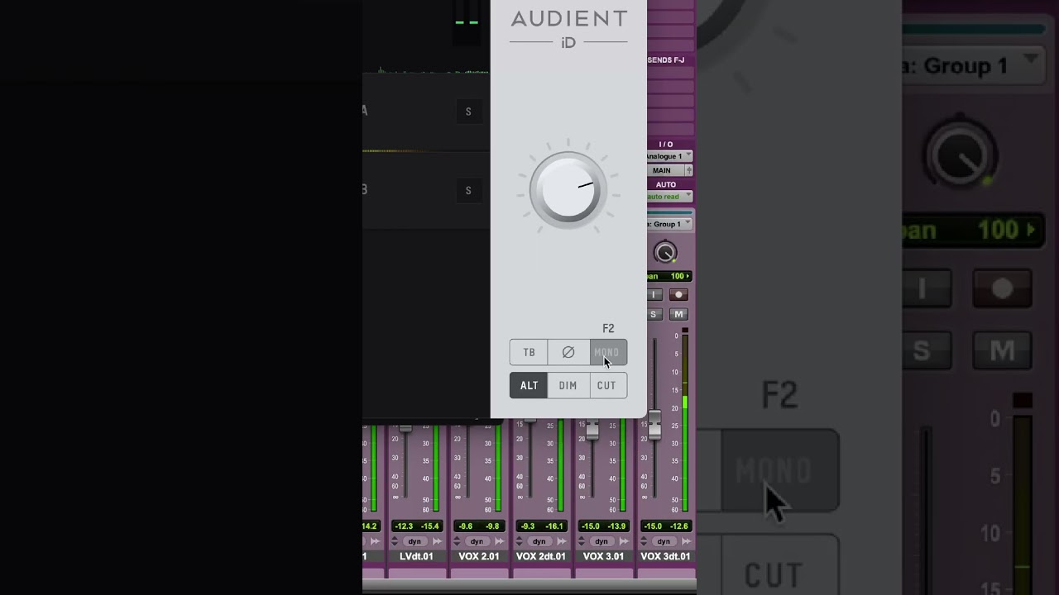Toggle the S button in row A
The image size is (1059, 595).
[x=468, y=112]
